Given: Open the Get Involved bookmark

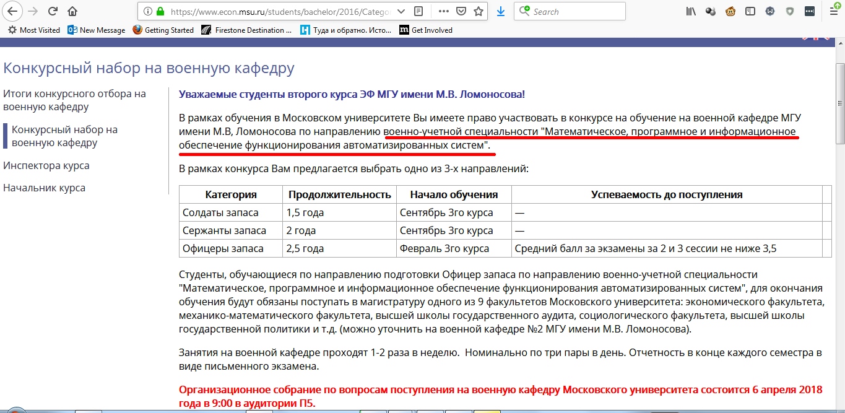Looking at the screenshot, I should (x=426, y=30).
